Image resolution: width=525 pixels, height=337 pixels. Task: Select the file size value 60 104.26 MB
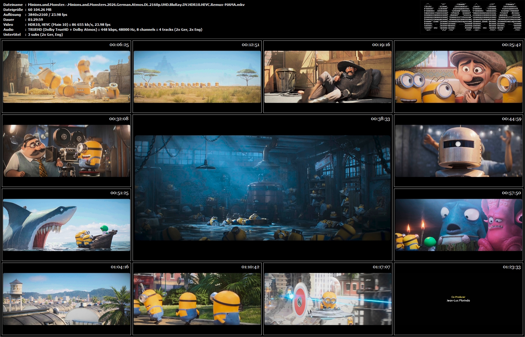[40, 10]
